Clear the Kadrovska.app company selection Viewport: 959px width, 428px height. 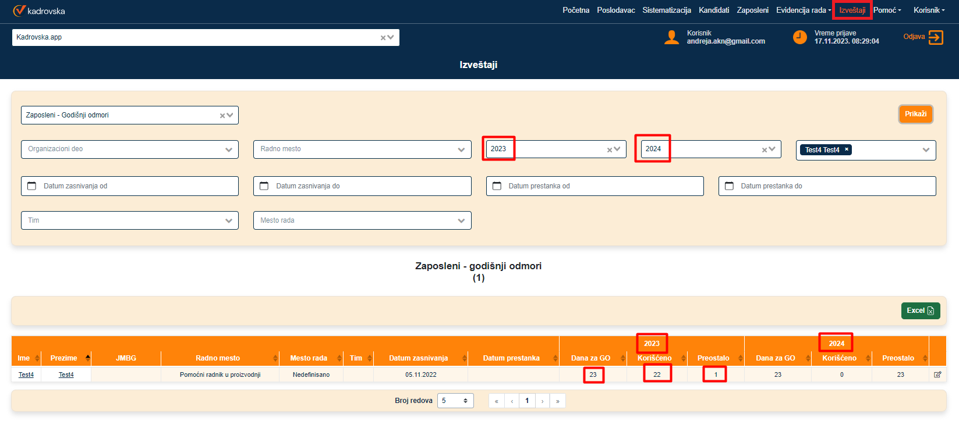tap(383, 38)
